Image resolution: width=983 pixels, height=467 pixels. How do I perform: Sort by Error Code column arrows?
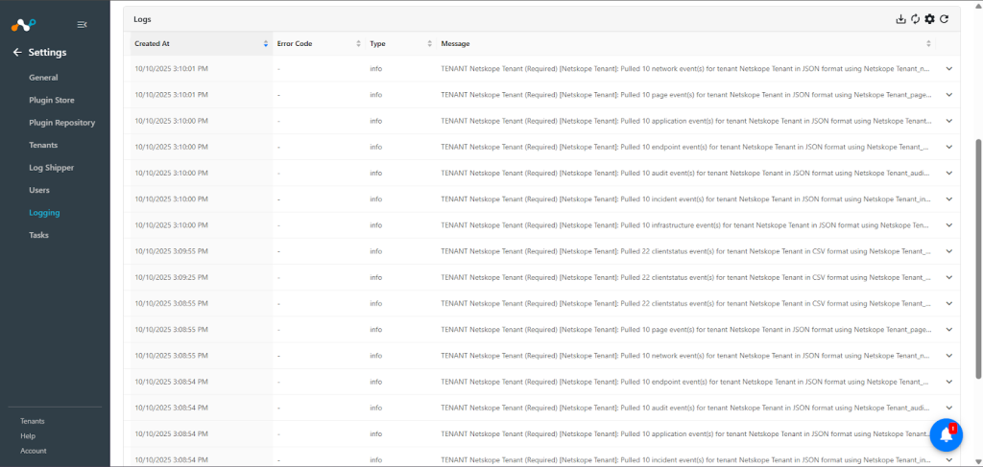[359, 44]
